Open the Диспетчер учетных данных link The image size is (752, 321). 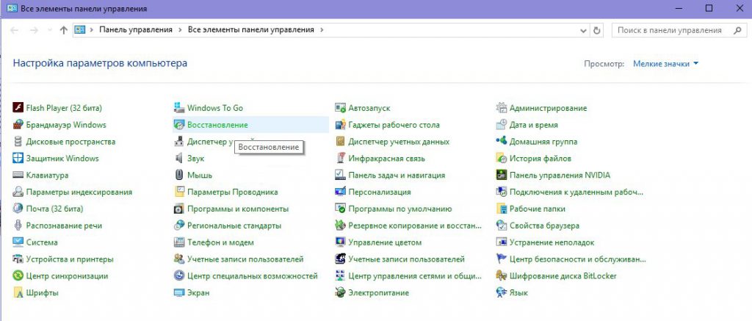(x=399, y=142)
